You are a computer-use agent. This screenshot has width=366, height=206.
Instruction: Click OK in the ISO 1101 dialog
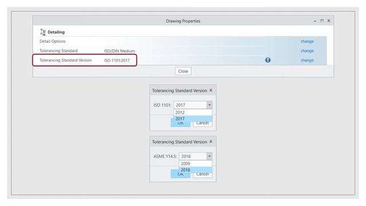tap(181, 124)
